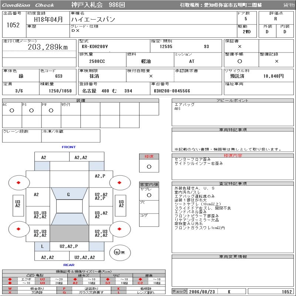Toggle the 修復 repair history circle
296x296 pixels.
coord(149,166)
